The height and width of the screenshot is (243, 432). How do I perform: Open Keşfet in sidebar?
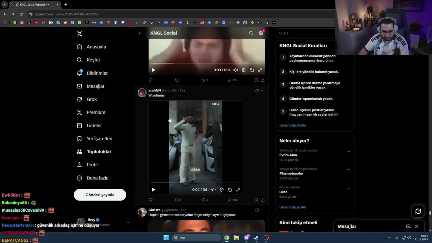click(x=88, y=60)
